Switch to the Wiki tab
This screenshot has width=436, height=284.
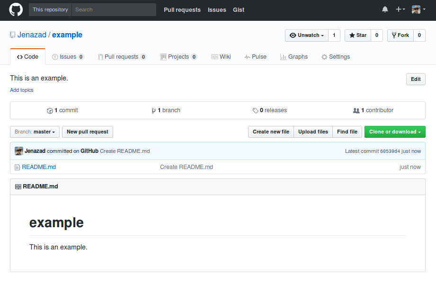click(x=221, y=57)
